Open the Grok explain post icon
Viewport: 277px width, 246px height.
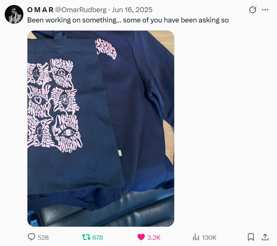[252, 10]
